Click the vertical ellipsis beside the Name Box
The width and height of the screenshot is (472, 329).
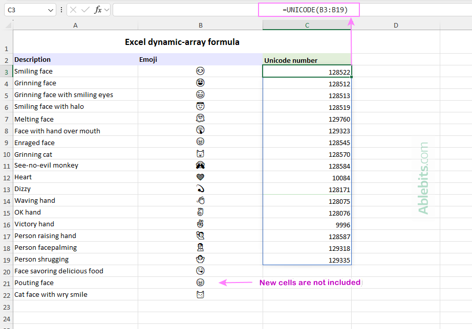point(61,9)
